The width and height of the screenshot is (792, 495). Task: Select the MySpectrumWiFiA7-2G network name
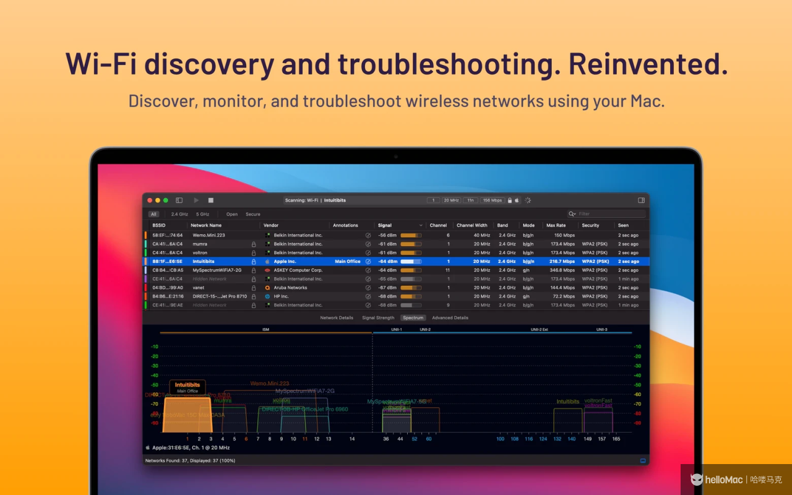[x=217, y=270]
